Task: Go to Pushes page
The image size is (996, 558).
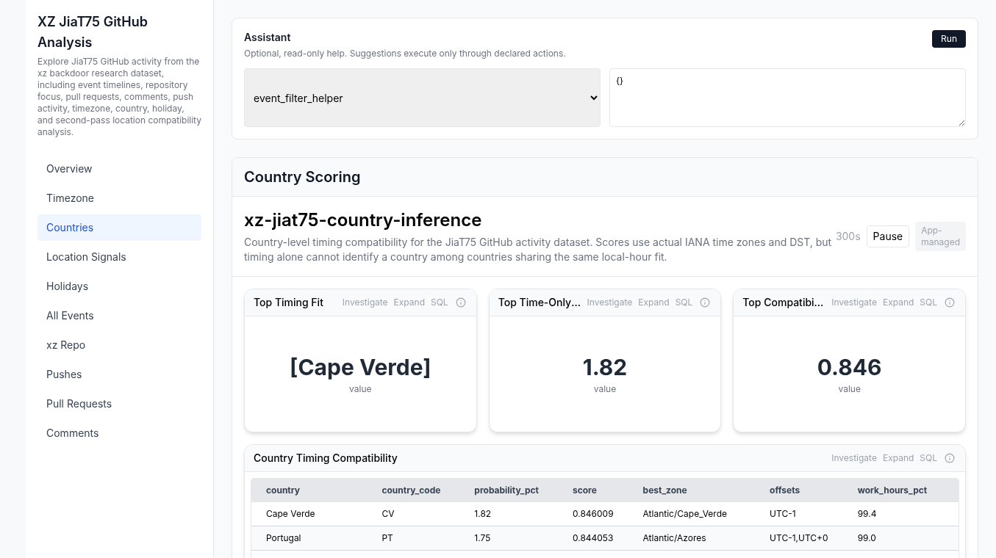Action: (119, 374)
